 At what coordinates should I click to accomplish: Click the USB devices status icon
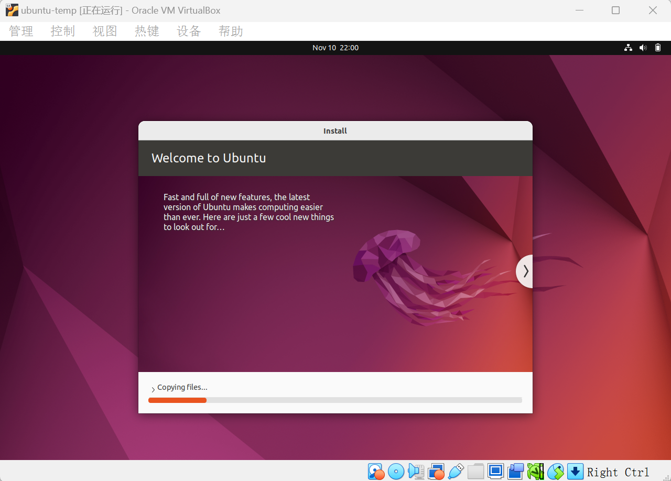tap(456, 472)
